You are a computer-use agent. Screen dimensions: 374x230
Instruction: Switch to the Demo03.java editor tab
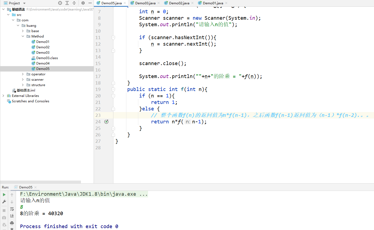(x=145, y=3)
